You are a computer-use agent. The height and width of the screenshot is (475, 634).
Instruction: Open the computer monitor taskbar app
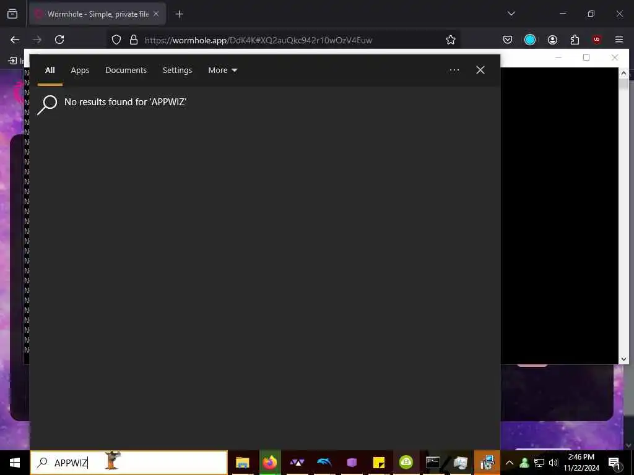(460, 463)
